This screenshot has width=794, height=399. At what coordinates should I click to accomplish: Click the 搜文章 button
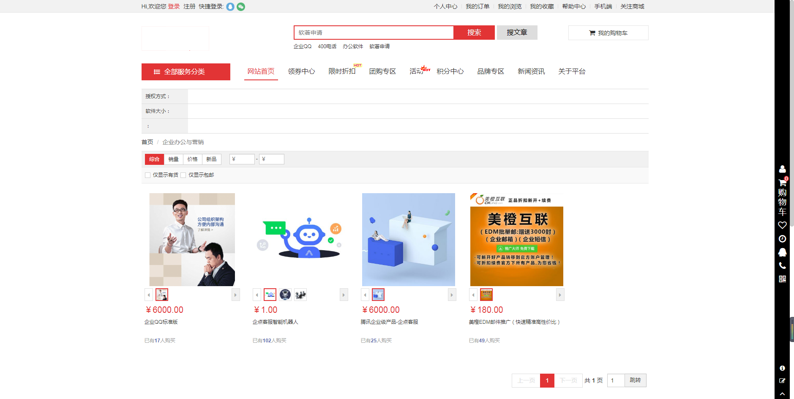[517, 33]
